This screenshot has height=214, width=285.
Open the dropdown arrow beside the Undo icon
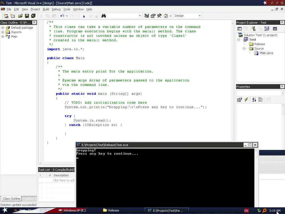[67, 16]
